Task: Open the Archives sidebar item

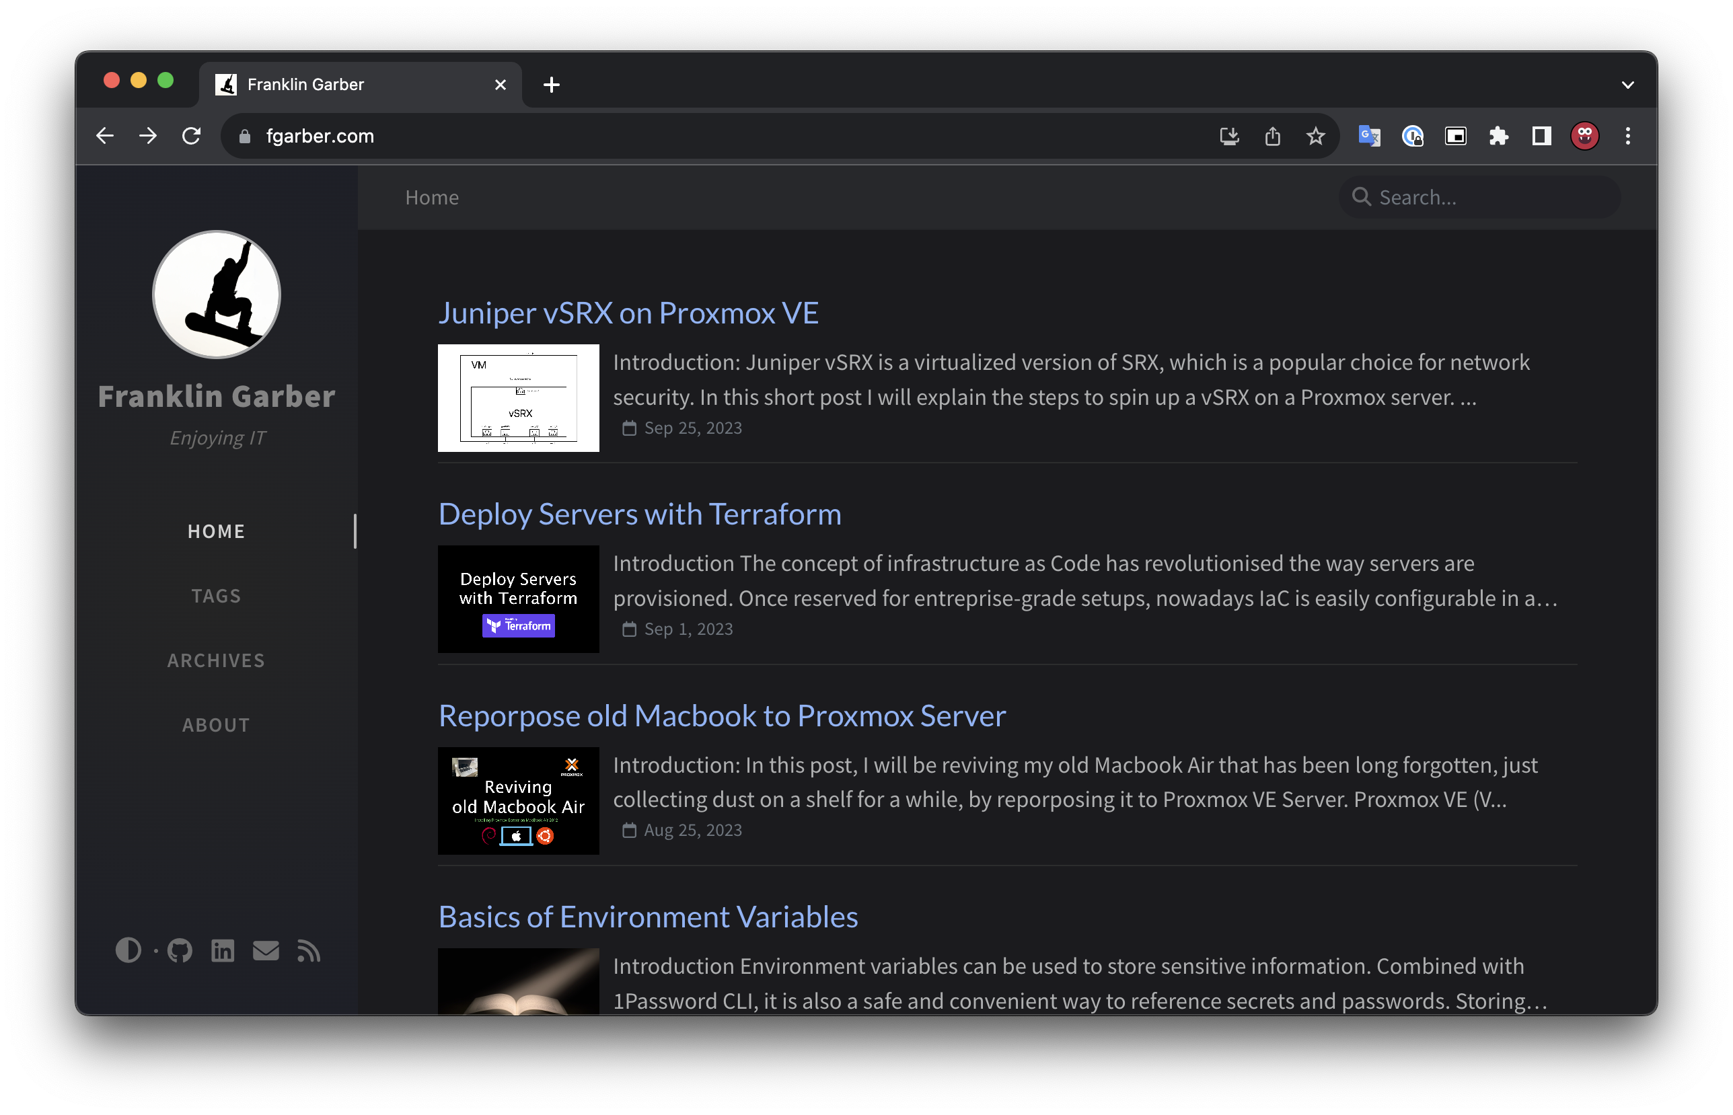Action: coord(216,660)
